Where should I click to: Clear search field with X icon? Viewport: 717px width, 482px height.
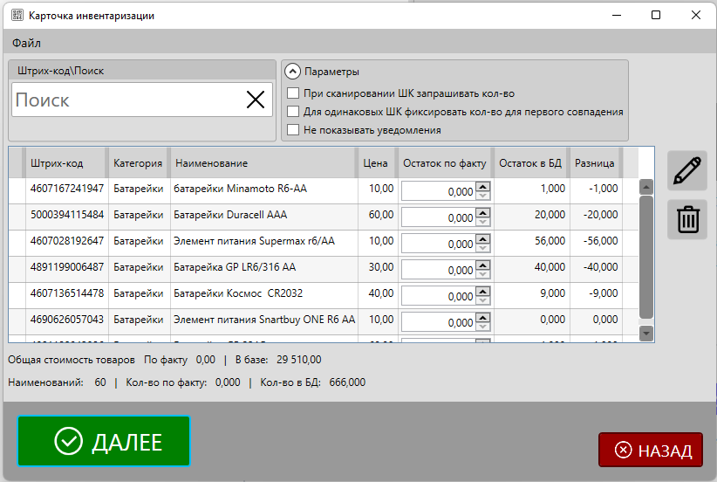pos(256,100)
